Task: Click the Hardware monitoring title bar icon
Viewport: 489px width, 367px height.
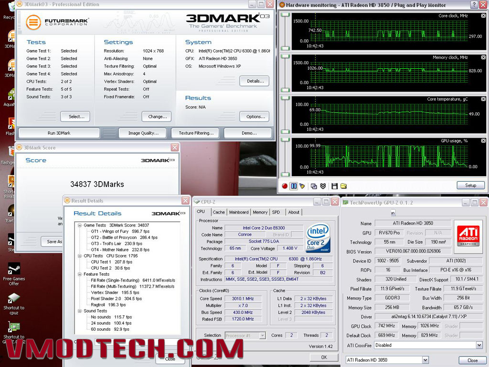Action: pos(282,5)
